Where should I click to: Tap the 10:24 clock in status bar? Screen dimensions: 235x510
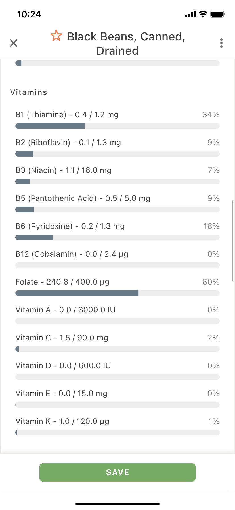[29, 14]
